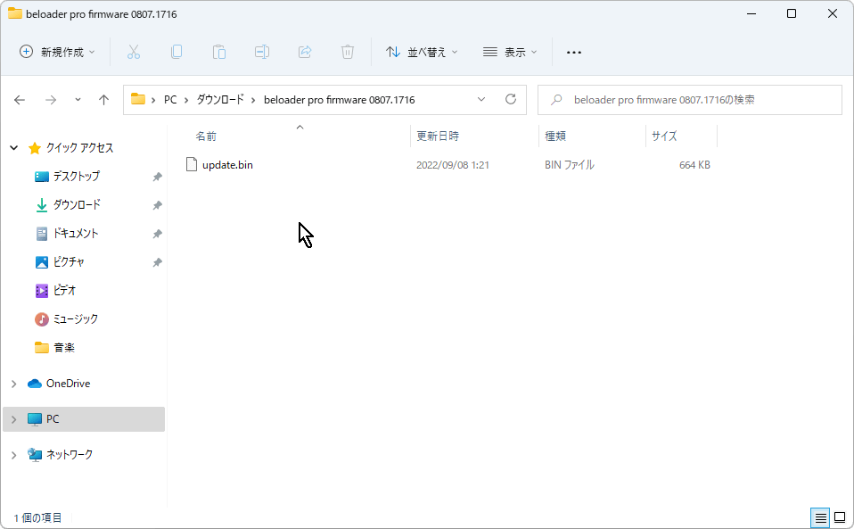Switch to details view in the status bar
Image resolution: width=854 pixels, height=529 pixels.
[x=820, y=517]
